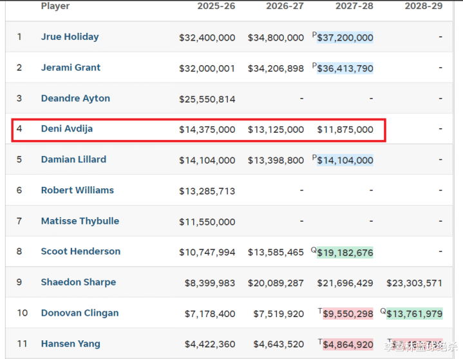Click Scoot Henderson's name link
The image size is (463, 359).
tap(80, 252)
